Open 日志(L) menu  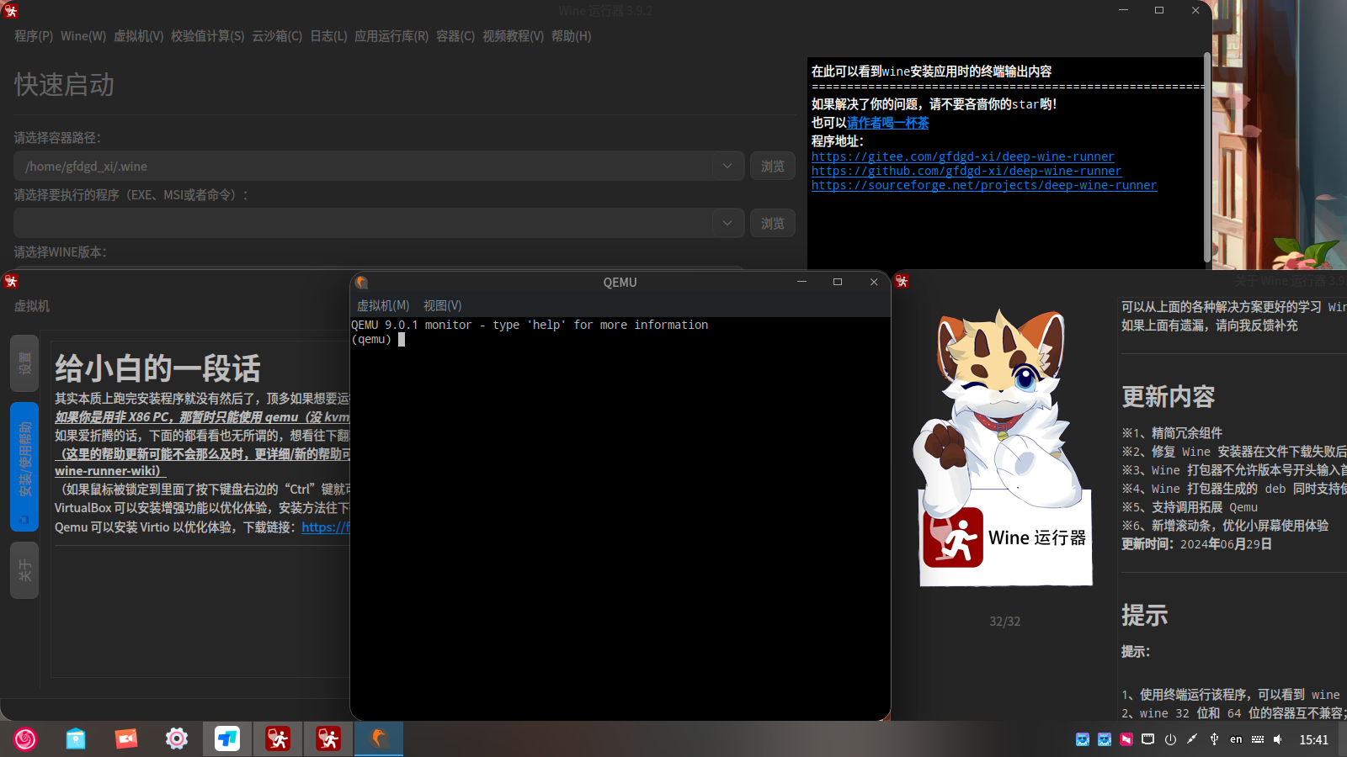tap(328, 36)
